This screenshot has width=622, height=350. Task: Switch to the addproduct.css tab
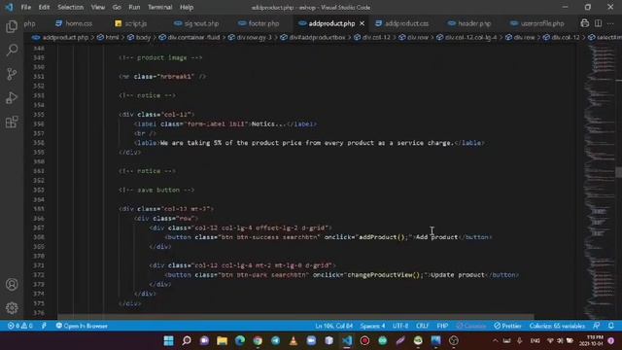(402, 23)
